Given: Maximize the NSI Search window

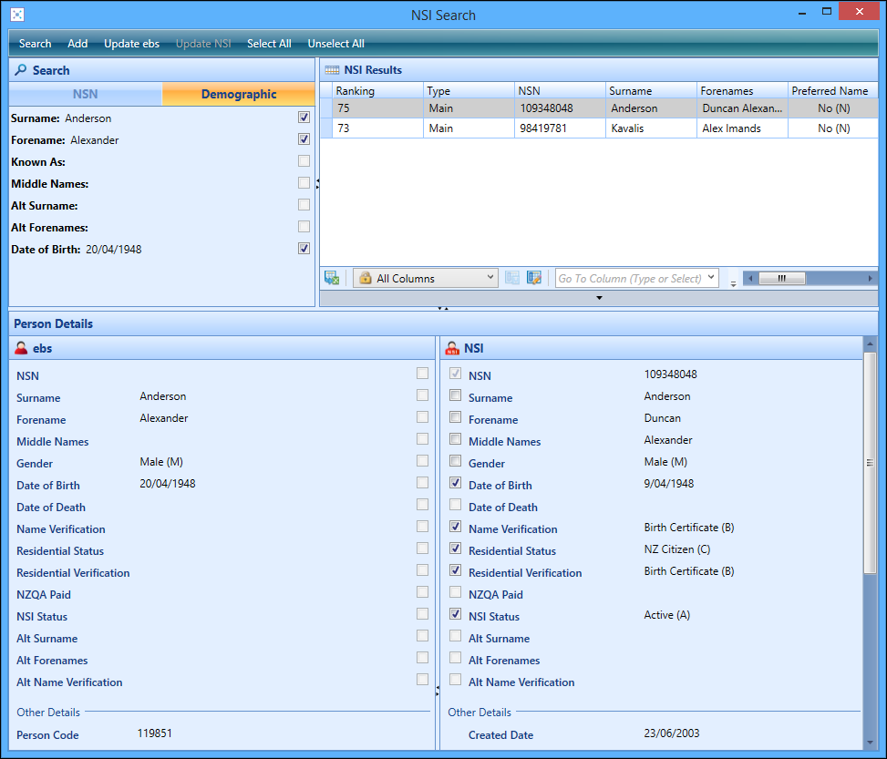Looking at the screenshot, I should pos(827,11).
